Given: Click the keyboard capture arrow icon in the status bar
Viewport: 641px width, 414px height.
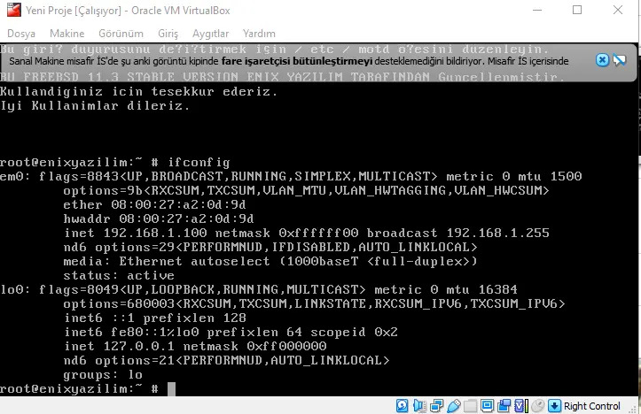Looking at the screenshot, I should click(554, 405).
